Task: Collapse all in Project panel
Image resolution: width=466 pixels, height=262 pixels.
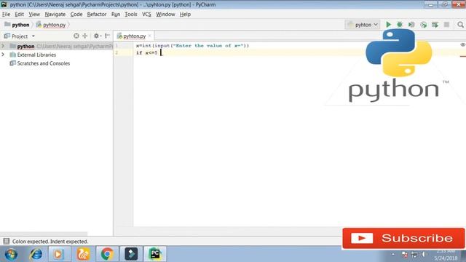Action: point(85,36)
